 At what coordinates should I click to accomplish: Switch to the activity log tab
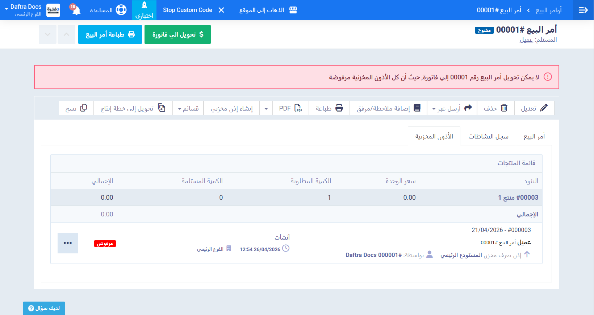(x=488, y=136)
